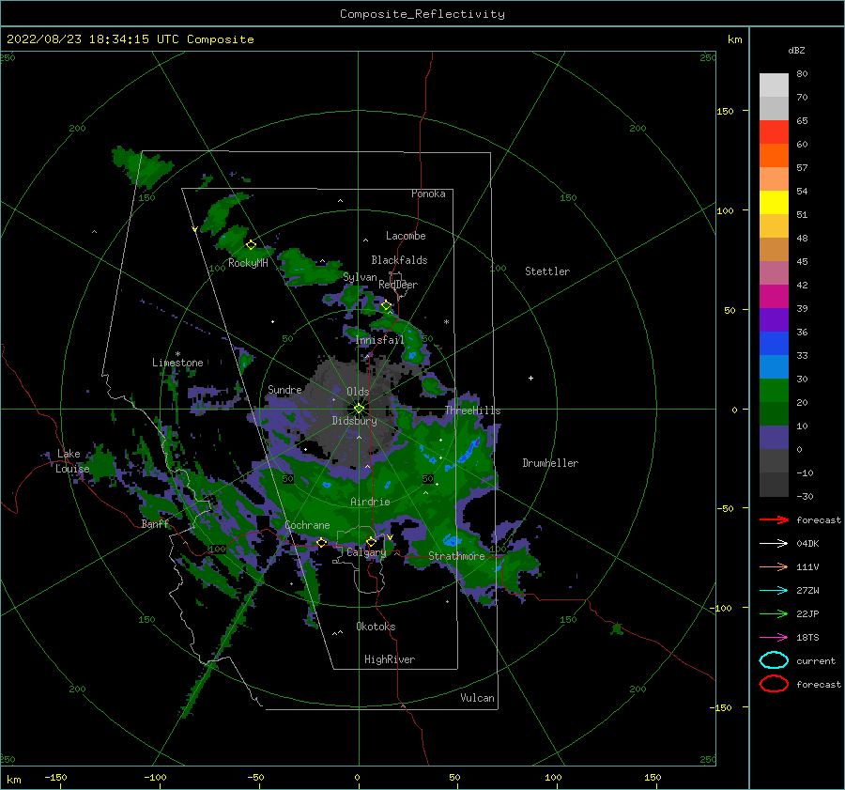This screenshot has height=790, width=845.
Task: Click the cyan 'current' ellipse legend icon
Action: click(x=774, y=660)
